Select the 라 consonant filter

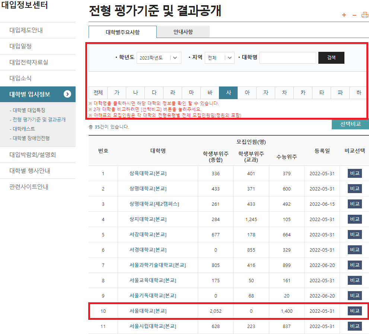click(172, 93)
